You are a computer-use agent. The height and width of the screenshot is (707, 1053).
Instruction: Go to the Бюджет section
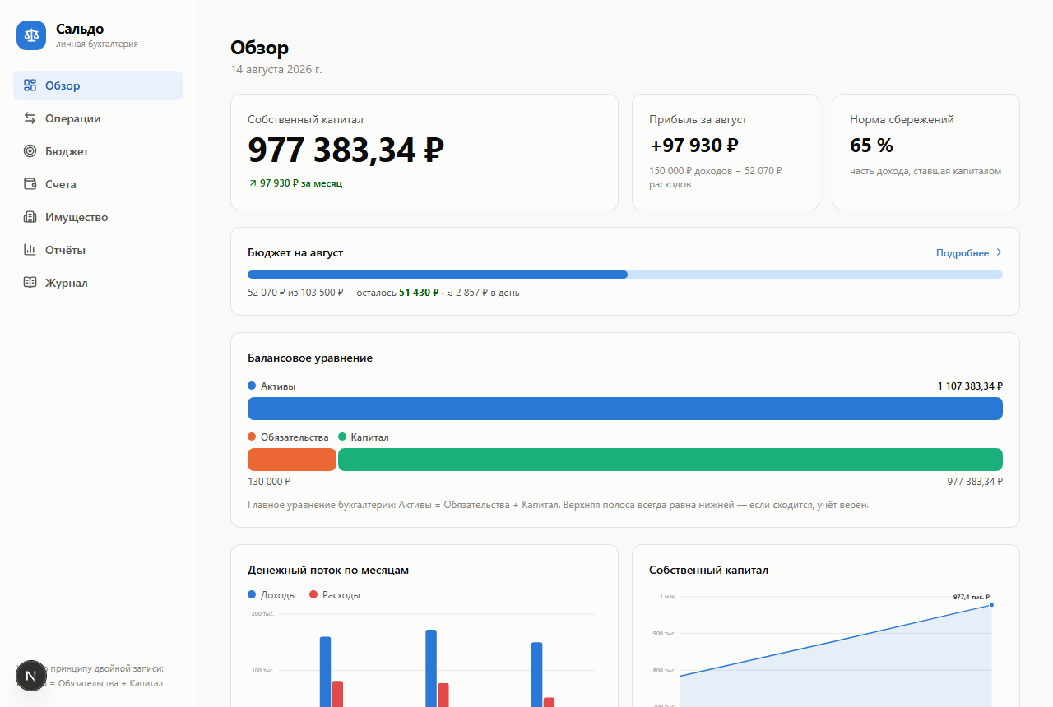click(98, 151)
